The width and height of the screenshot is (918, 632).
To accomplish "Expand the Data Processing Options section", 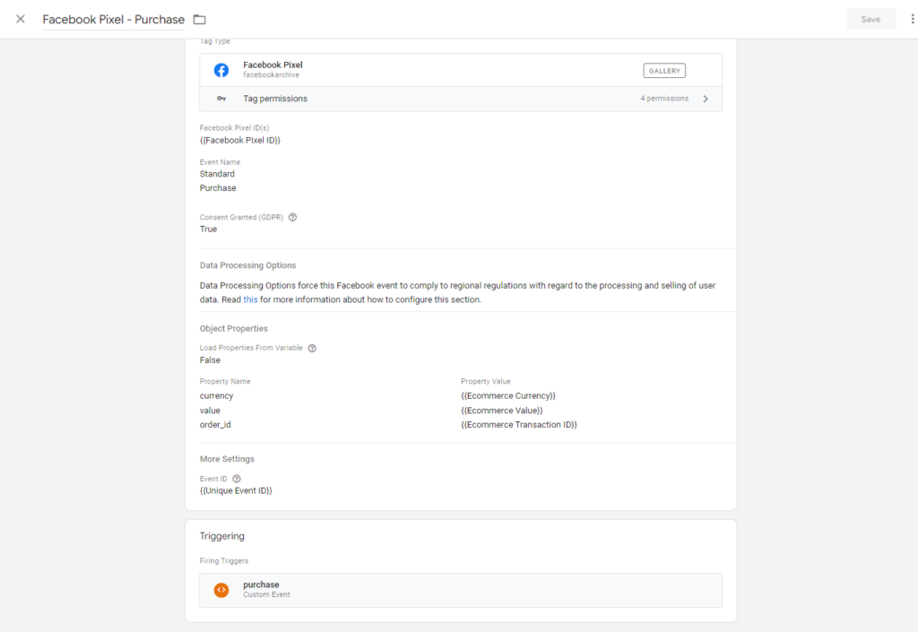I will click(247, 265).
